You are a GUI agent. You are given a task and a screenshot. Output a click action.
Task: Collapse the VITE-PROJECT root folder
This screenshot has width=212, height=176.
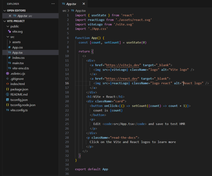[x=5, y=21]
